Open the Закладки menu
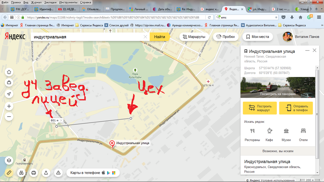Screen dimensions: 324x182 pos(50,2)
